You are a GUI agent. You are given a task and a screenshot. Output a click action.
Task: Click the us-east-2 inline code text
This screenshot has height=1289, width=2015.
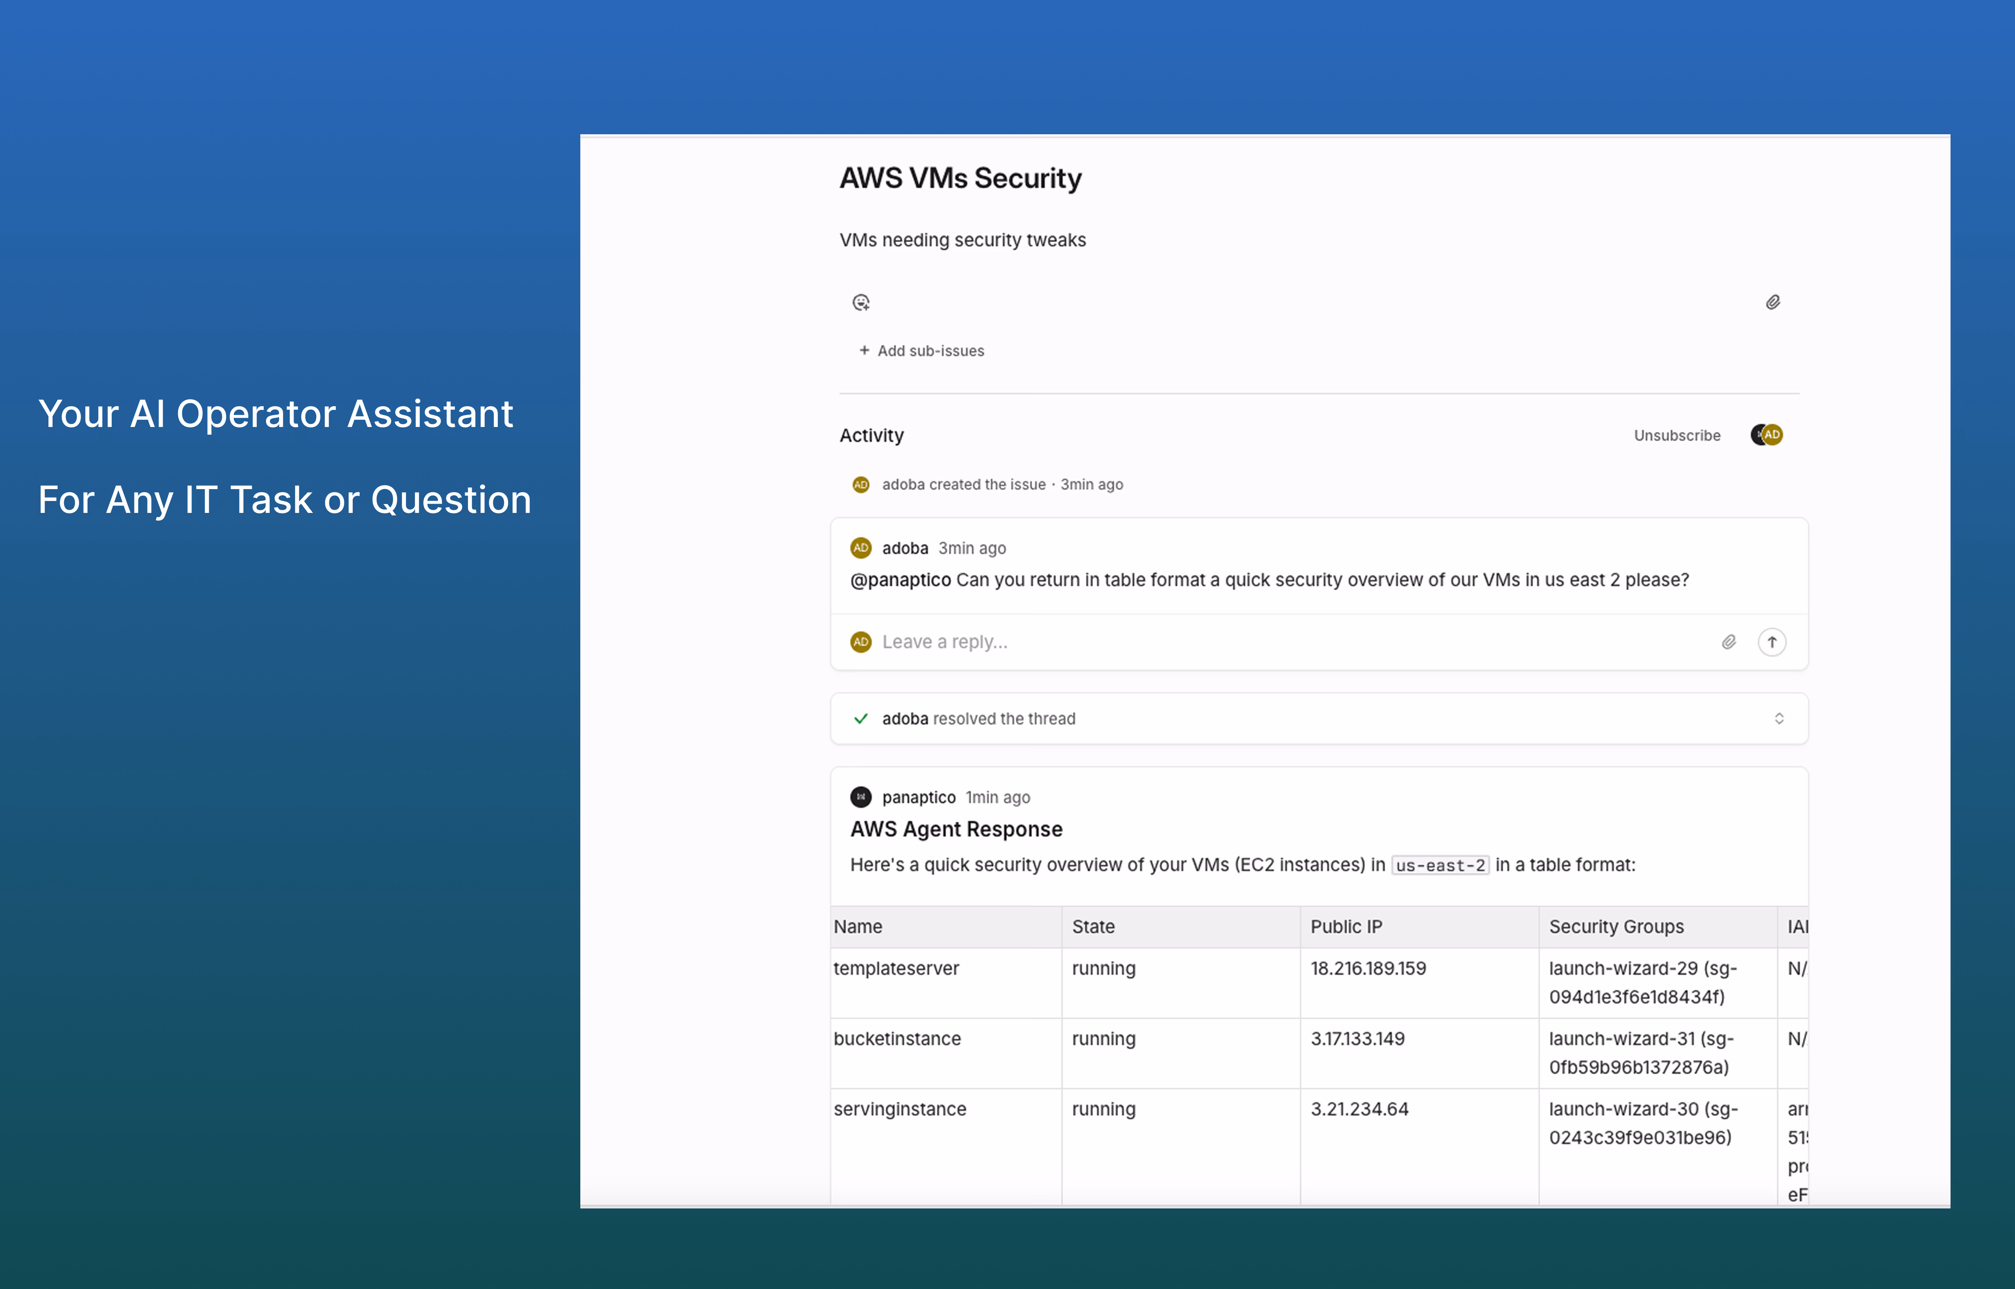pos(1440,865)
